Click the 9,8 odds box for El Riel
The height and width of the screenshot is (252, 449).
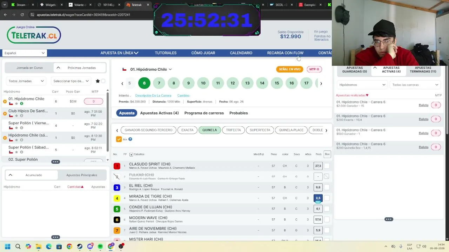coord(318,187)
